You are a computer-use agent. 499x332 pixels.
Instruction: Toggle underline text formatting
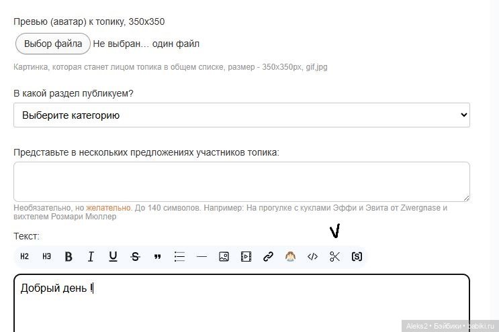pyautogui.click(x=113, y=256)
